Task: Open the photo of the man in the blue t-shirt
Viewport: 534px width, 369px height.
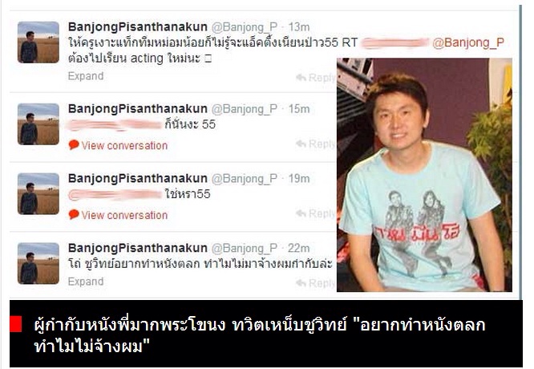Action: [x=424, y=175]
